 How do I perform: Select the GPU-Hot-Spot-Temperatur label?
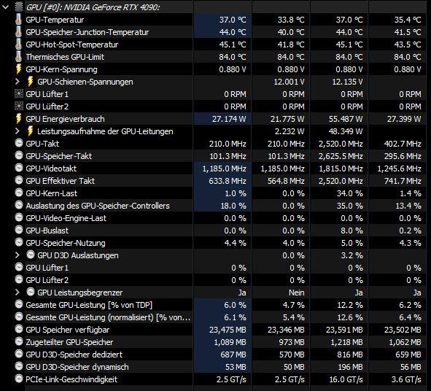72,44
